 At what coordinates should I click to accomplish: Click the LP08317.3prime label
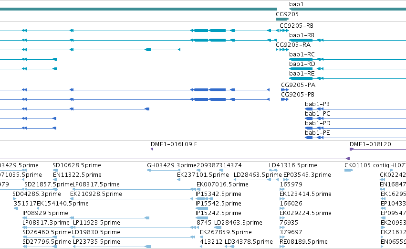(x=46, y=223)
